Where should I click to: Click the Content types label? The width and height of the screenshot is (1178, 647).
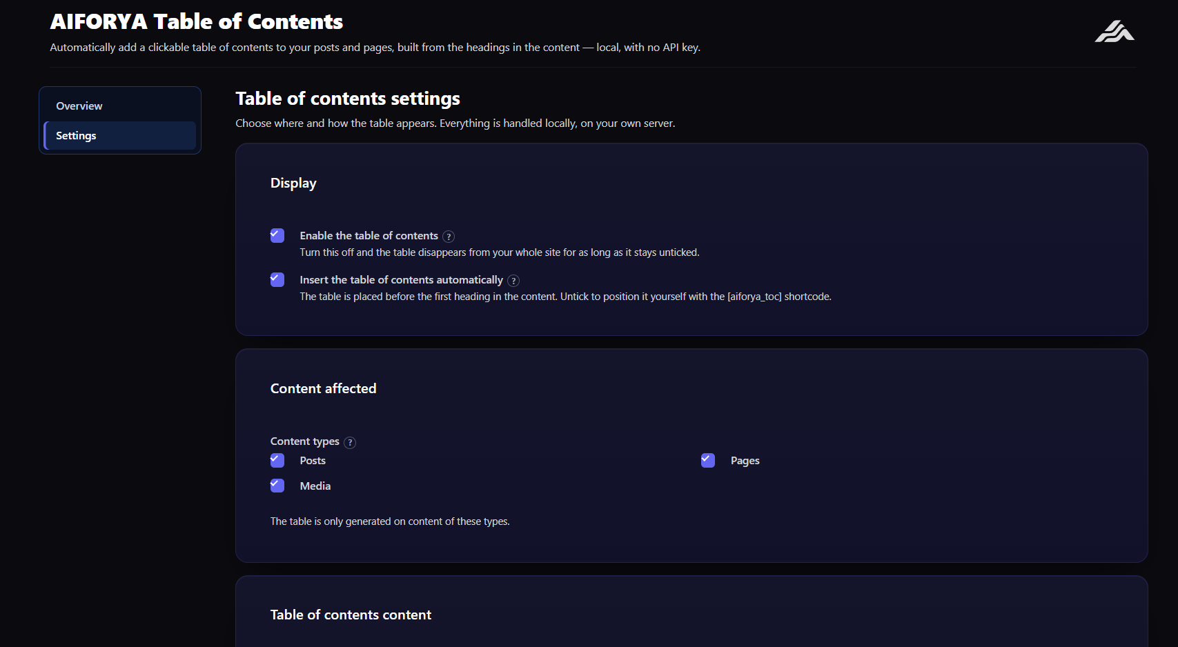tap(305, 441)
